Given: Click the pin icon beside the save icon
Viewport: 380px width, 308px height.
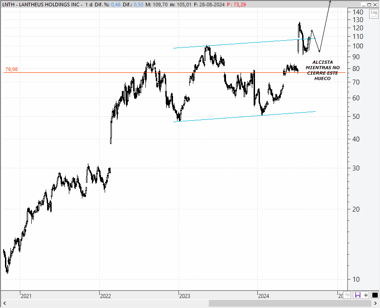Looking at the screenshot, I should point(366,295).
